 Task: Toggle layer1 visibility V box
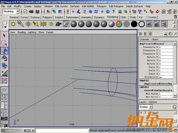pos(141,113)
